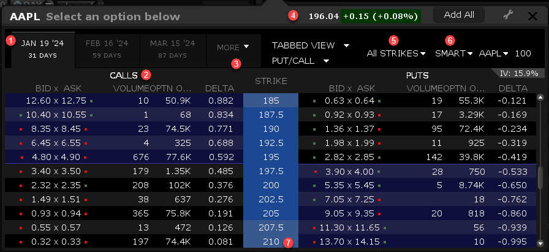Click the put quote 0.63 x 0.64
Image resolution: width=549 pixels, height=252 pixels.
coord(349,101)
